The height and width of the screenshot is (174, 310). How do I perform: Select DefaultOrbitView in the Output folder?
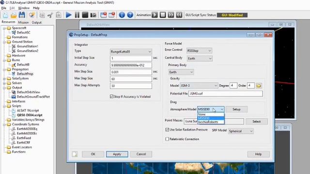pyautogui.click(x=28, y=92)
